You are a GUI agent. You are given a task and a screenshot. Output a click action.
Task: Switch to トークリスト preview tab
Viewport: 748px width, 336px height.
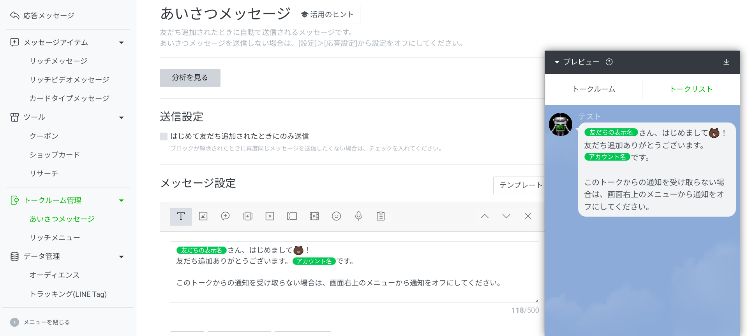tap(691, 89)
